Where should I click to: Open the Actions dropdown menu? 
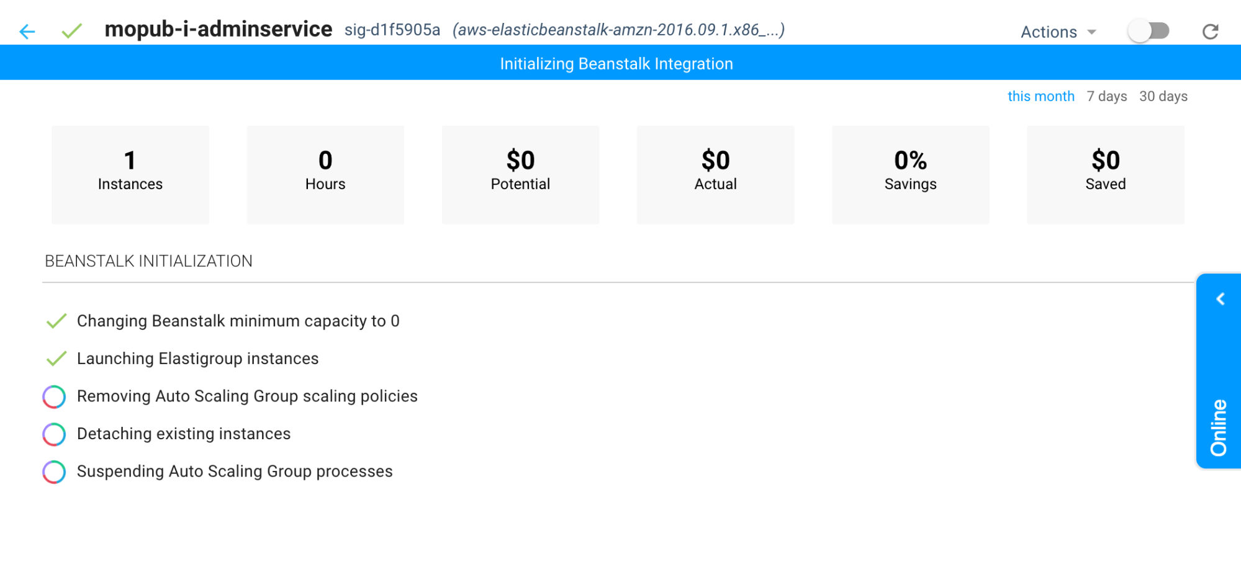click(1058, 32)
